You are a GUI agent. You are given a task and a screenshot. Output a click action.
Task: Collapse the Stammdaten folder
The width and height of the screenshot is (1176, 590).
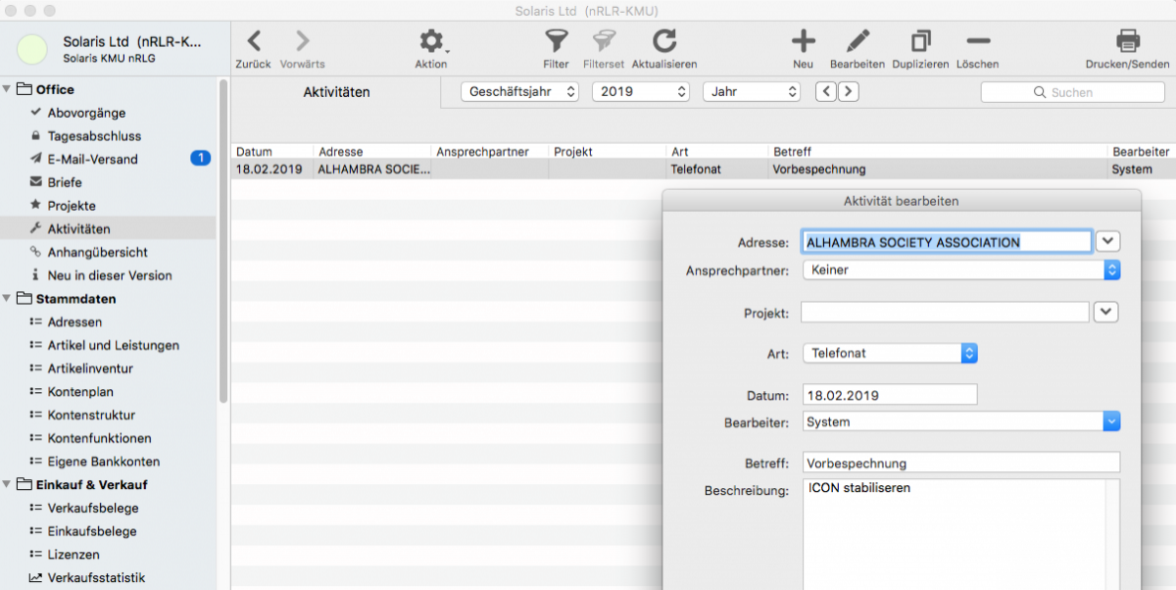(x=9, y=299)
